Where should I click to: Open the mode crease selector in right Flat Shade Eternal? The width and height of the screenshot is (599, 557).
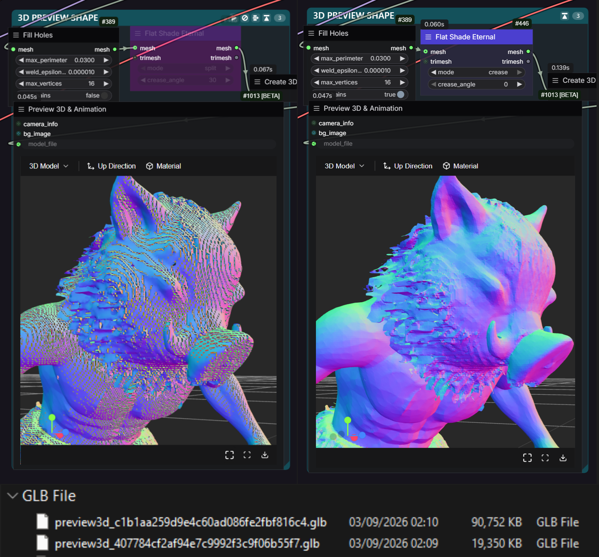point(477,72)
